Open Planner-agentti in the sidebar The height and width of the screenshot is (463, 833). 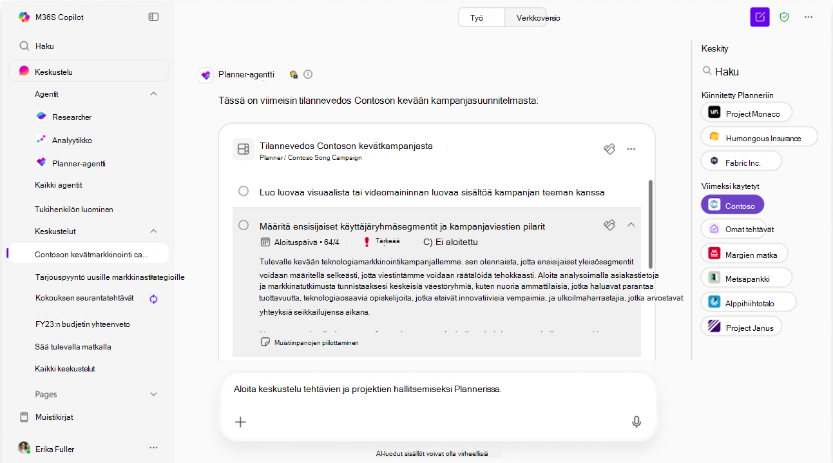coord(78,163)
